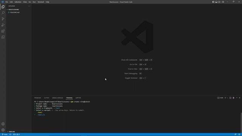Switch to the JUPYTER panel tab
The width and height of the screenshot is (242, 136).
[78, 98]
